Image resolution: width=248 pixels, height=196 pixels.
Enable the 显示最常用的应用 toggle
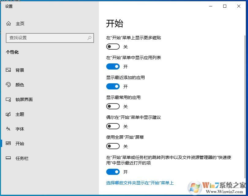pyautogui.click(x=113, y=106)
